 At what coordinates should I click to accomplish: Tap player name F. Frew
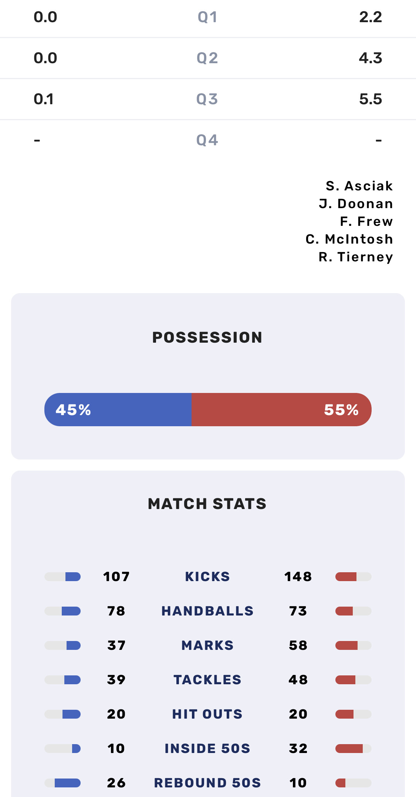point(366,221)
